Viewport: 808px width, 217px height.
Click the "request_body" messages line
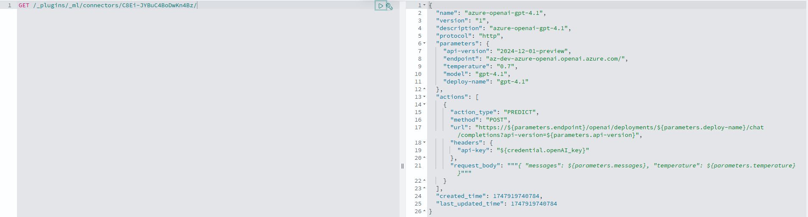623,165
